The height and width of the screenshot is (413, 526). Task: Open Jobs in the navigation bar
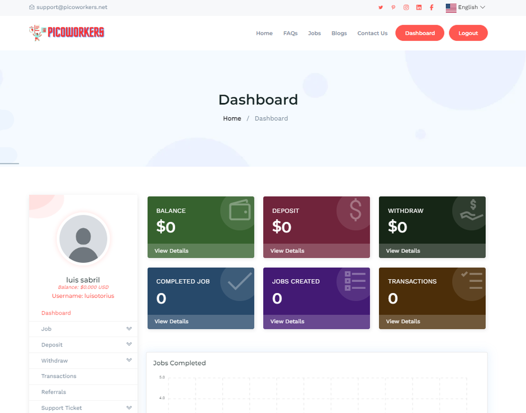314,34
